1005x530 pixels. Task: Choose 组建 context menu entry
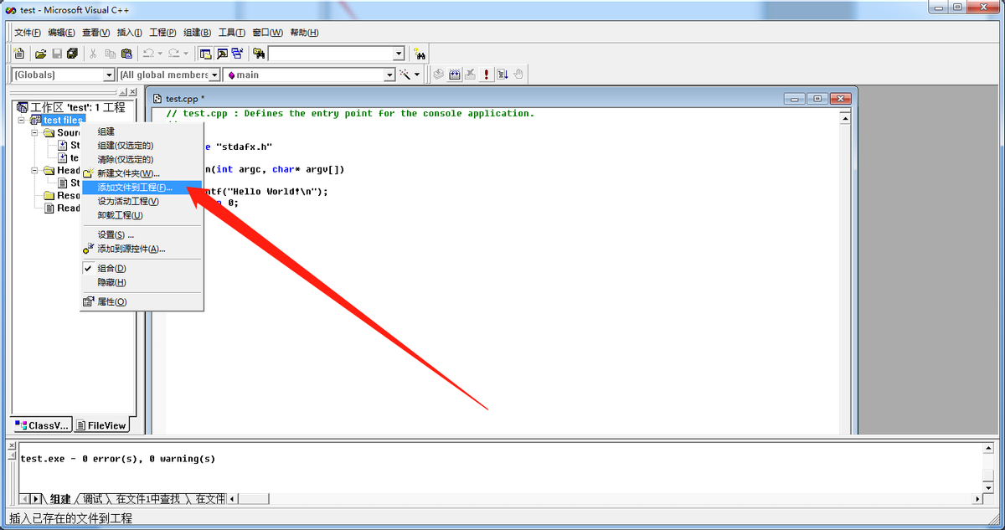pyautogui.click(x=142, y=131)
